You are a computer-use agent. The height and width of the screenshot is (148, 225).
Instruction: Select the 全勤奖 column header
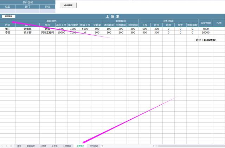(97, 25)
